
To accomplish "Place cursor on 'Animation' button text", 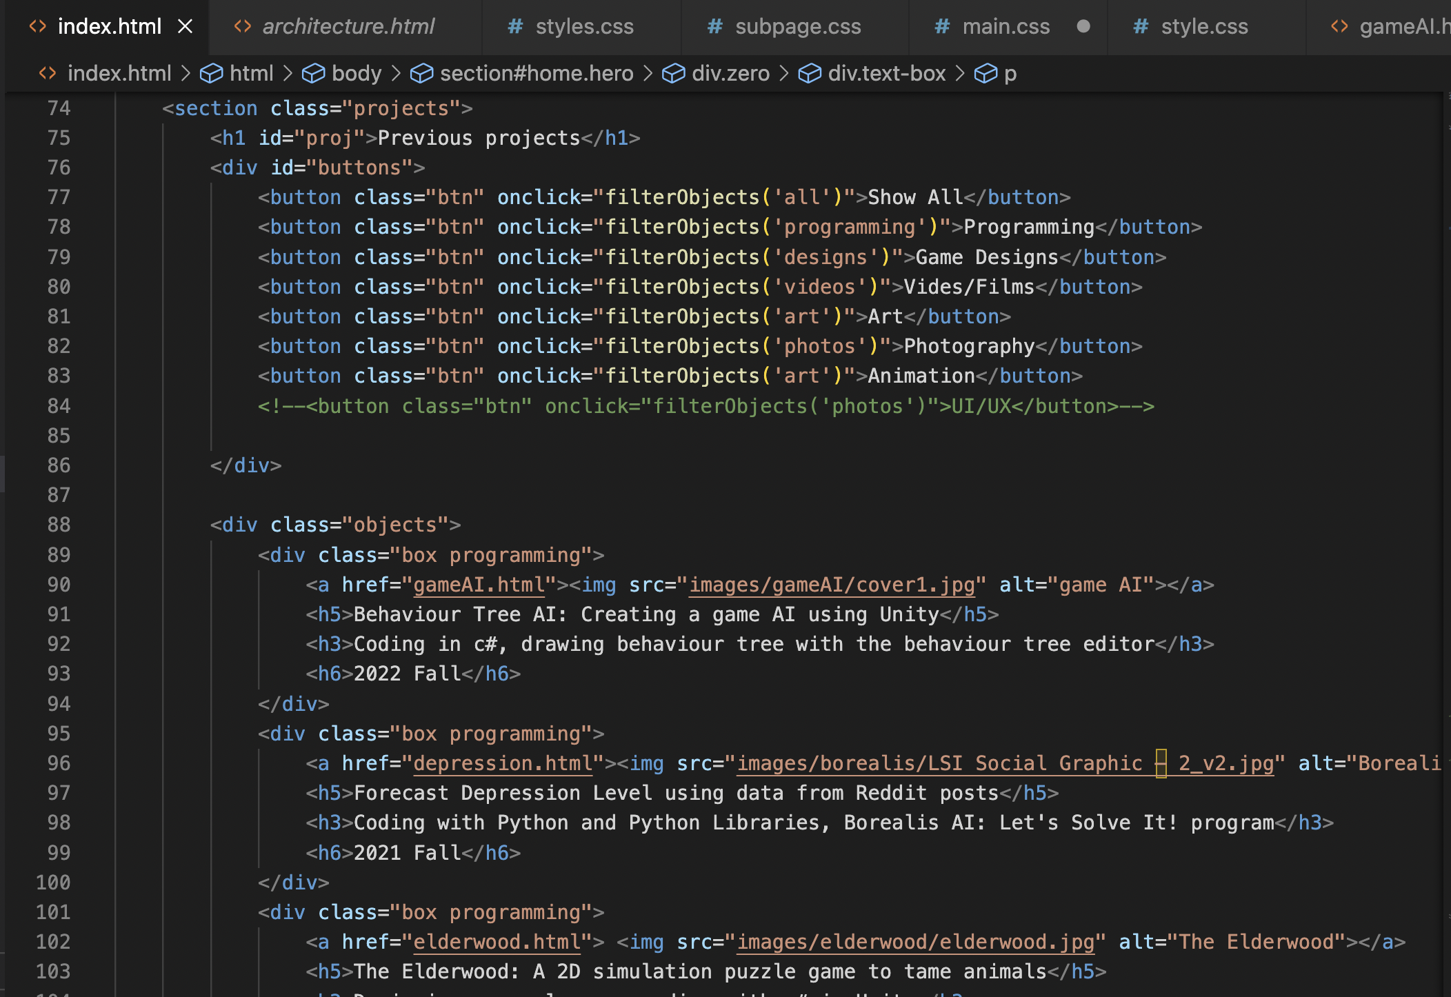I will pos(921,376).
